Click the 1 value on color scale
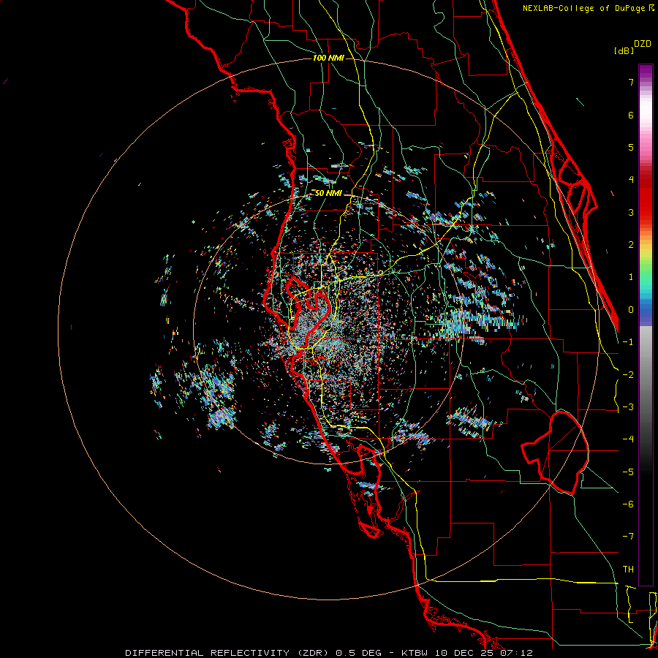The image size is (658, 658). pos(631,277)
